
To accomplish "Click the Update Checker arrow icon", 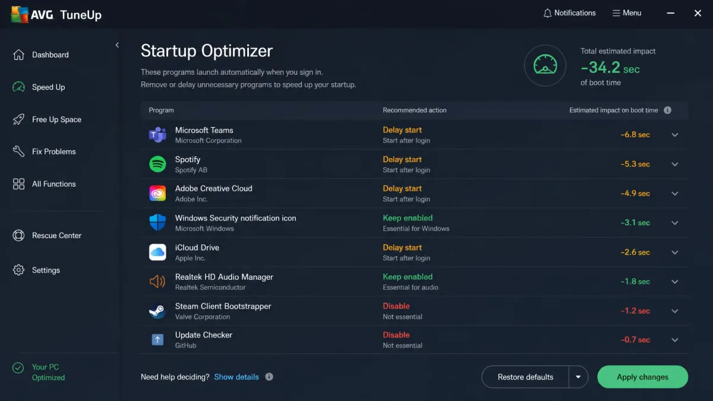I will 157,340.
